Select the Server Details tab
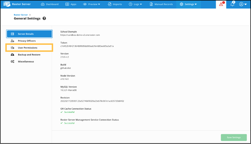The height and width of the screenshot is (144, 251). pyautogui.click(x=29, y=34)
